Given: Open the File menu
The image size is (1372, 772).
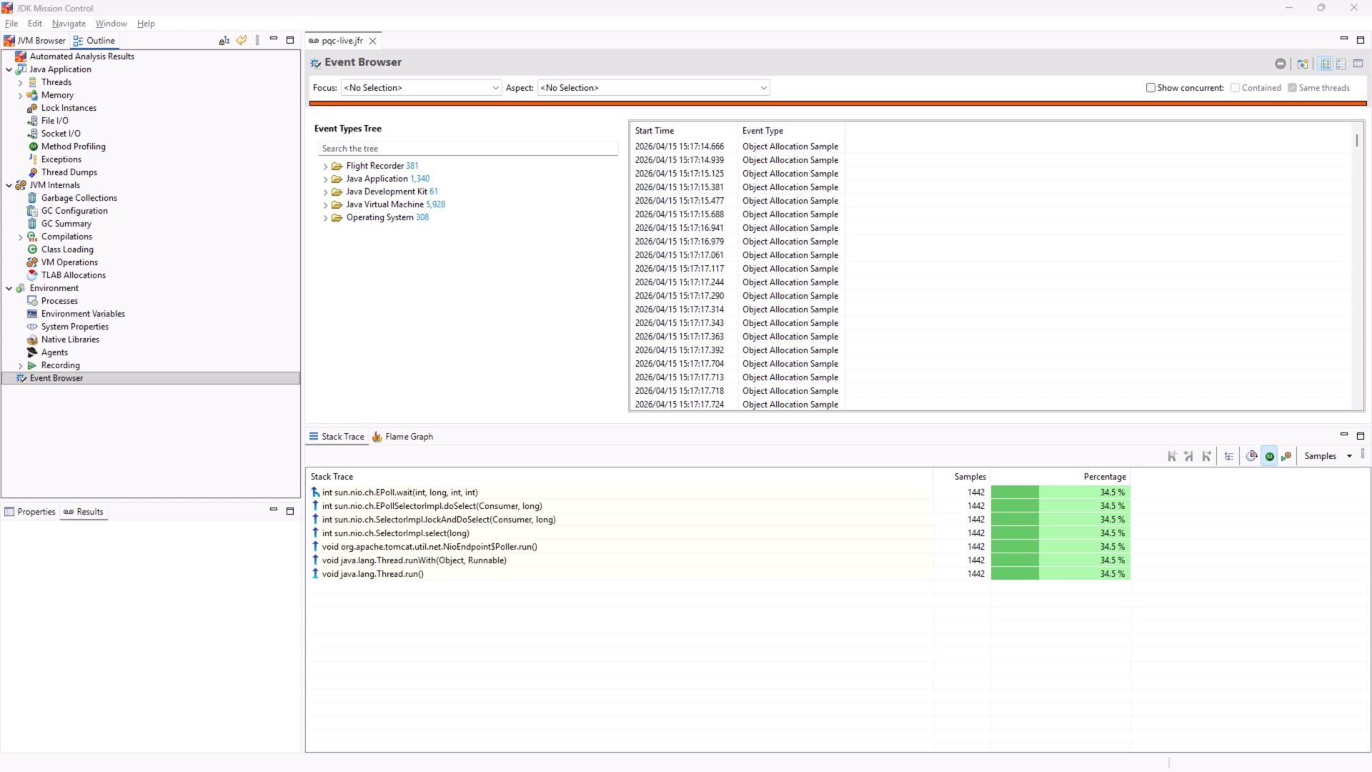Looking at the screenshot, I should point(11,24).
